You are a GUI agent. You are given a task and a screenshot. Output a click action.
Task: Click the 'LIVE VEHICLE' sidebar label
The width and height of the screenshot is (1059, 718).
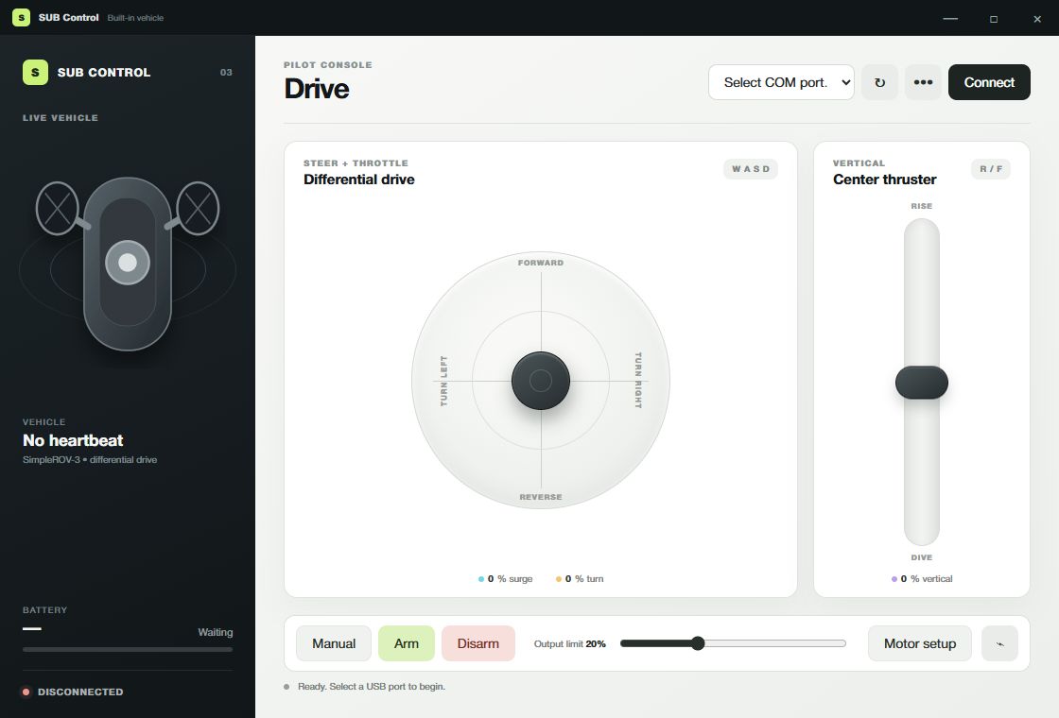point(61,117)
